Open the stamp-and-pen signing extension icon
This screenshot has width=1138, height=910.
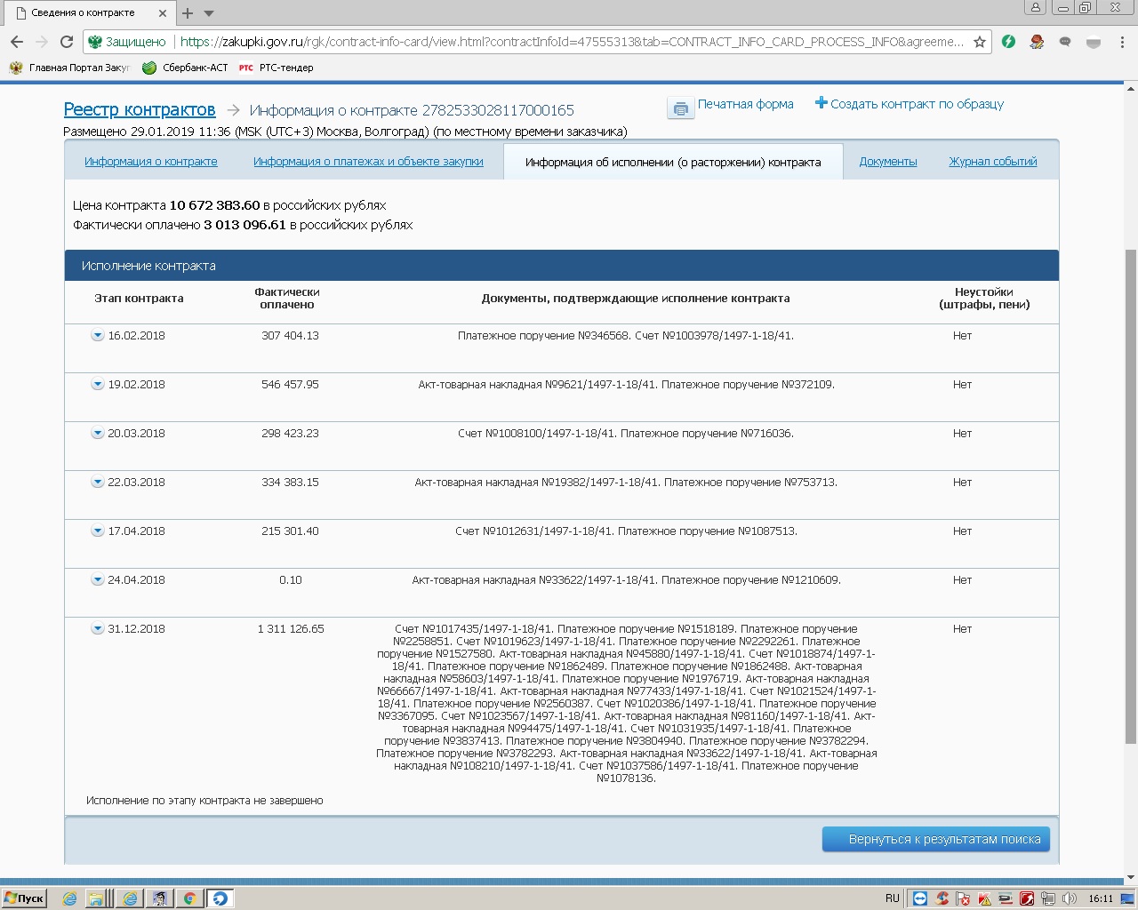[1037, 42]
